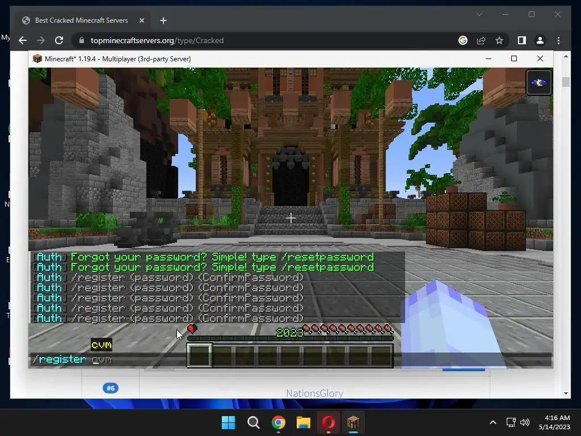Open Chrome profile avatar
The height and width of the screenshot is (436, 581).
pyautogui.click(x=540, y=40)
